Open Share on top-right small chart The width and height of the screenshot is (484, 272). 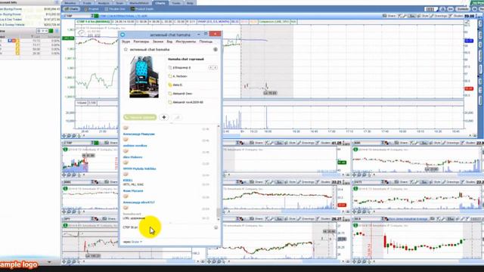pos(402,143)
